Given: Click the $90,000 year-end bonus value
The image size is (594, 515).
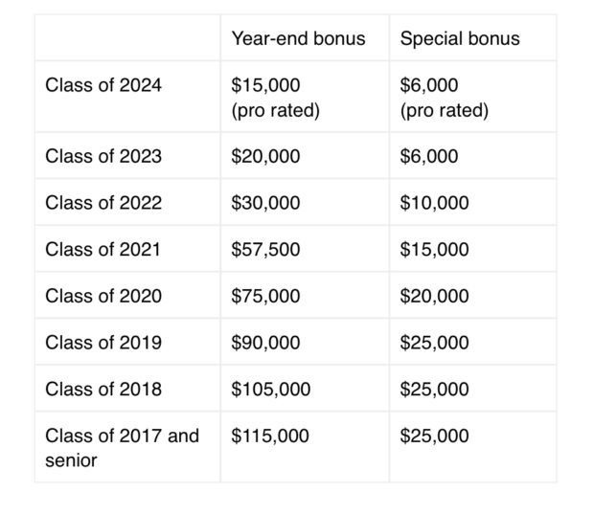Looking at the screenshot, I should click(x=265, y=342).
